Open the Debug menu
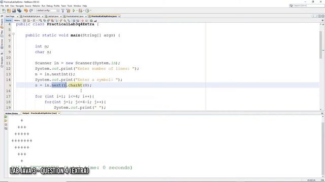The image size is (325, 182). (49, 6)
